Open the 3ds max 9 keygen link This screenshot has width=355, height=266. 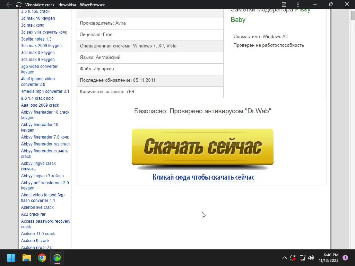38,60
